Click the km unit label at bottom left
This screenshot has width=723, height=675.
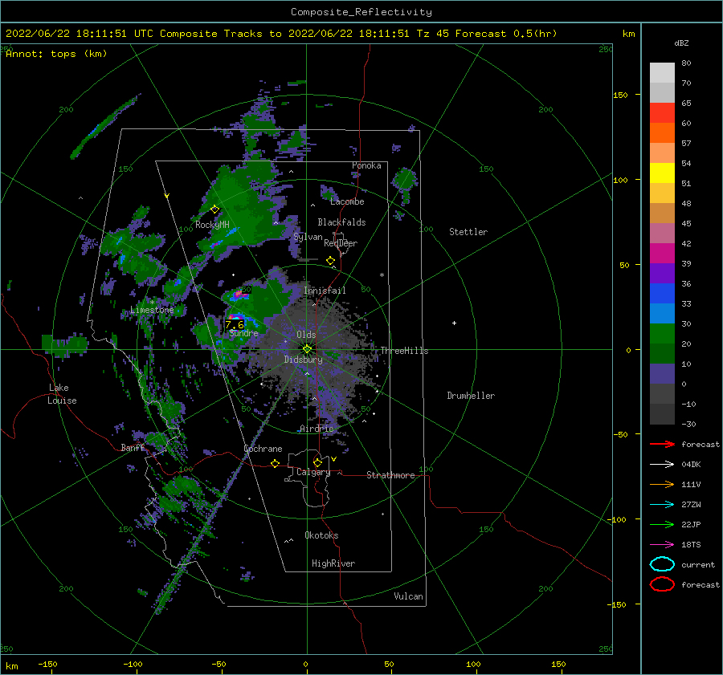point(11,666)
